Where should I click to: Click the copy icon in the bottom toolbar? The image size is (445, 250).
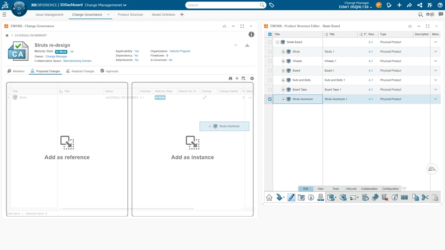coord(415,198)
